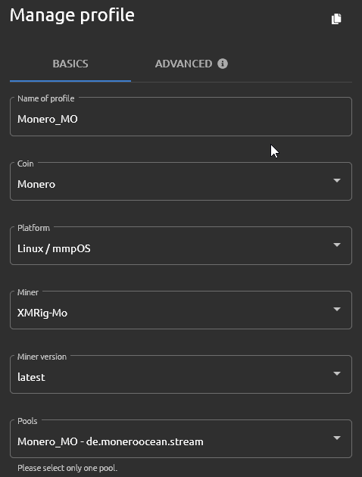This screenshot has width=362, height=477.
Task: Click the info icon beside ADVANCED
Action: point(223,64)
